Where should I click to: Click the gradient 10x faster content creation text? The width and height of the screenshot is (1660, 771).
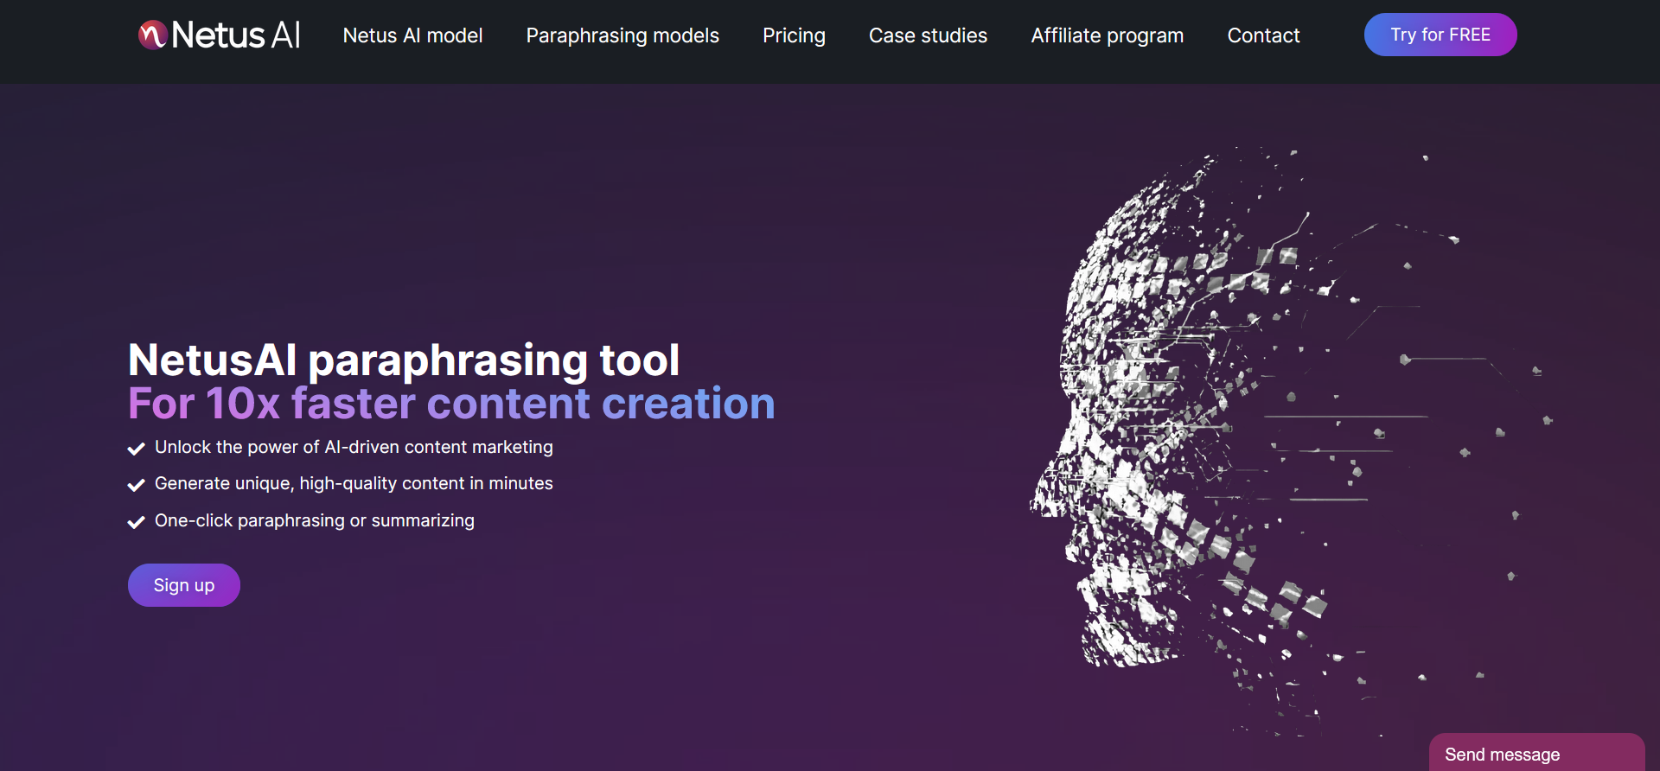click(451, 404)
